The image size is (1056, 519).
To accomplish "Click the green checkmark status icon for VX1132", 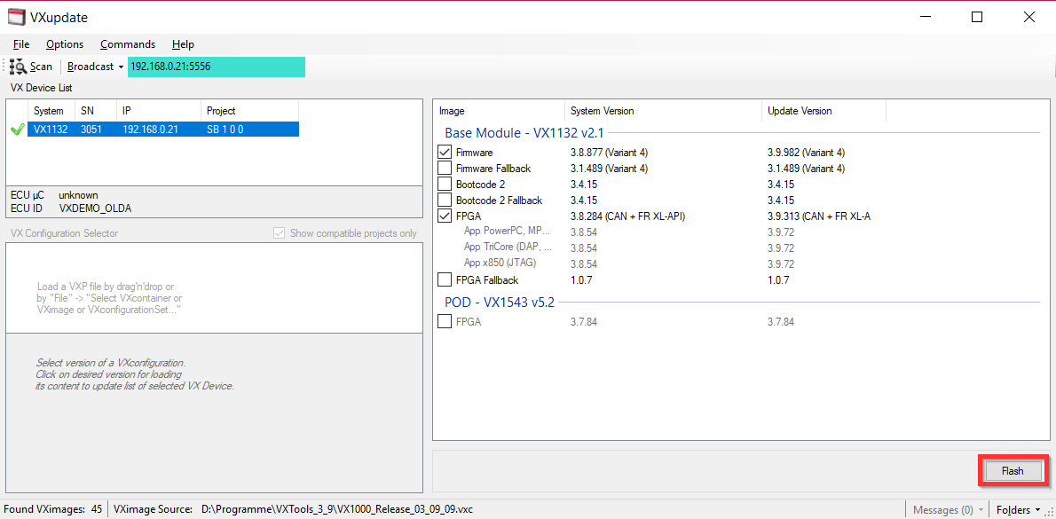I will tap(17, 130).
